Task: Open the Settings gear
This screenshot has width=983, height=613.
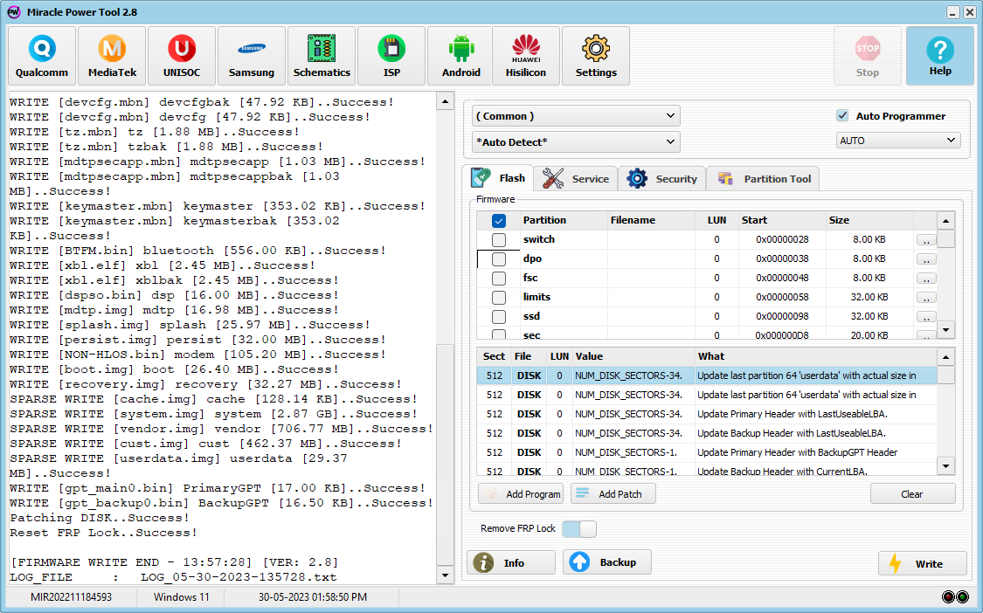Action: (x=596, y=56)
